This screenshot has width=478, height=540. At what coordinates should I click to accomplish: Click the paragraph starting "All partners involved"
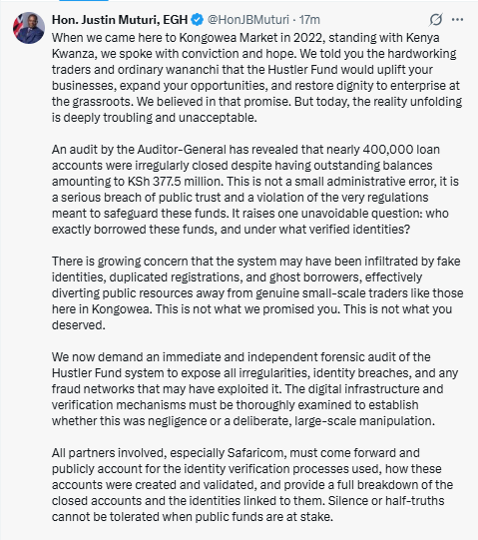click(252, 484)
